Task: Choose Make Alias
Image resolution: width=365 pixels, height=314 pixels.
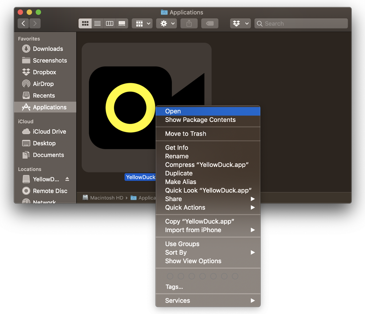Action: coord(208,182)
